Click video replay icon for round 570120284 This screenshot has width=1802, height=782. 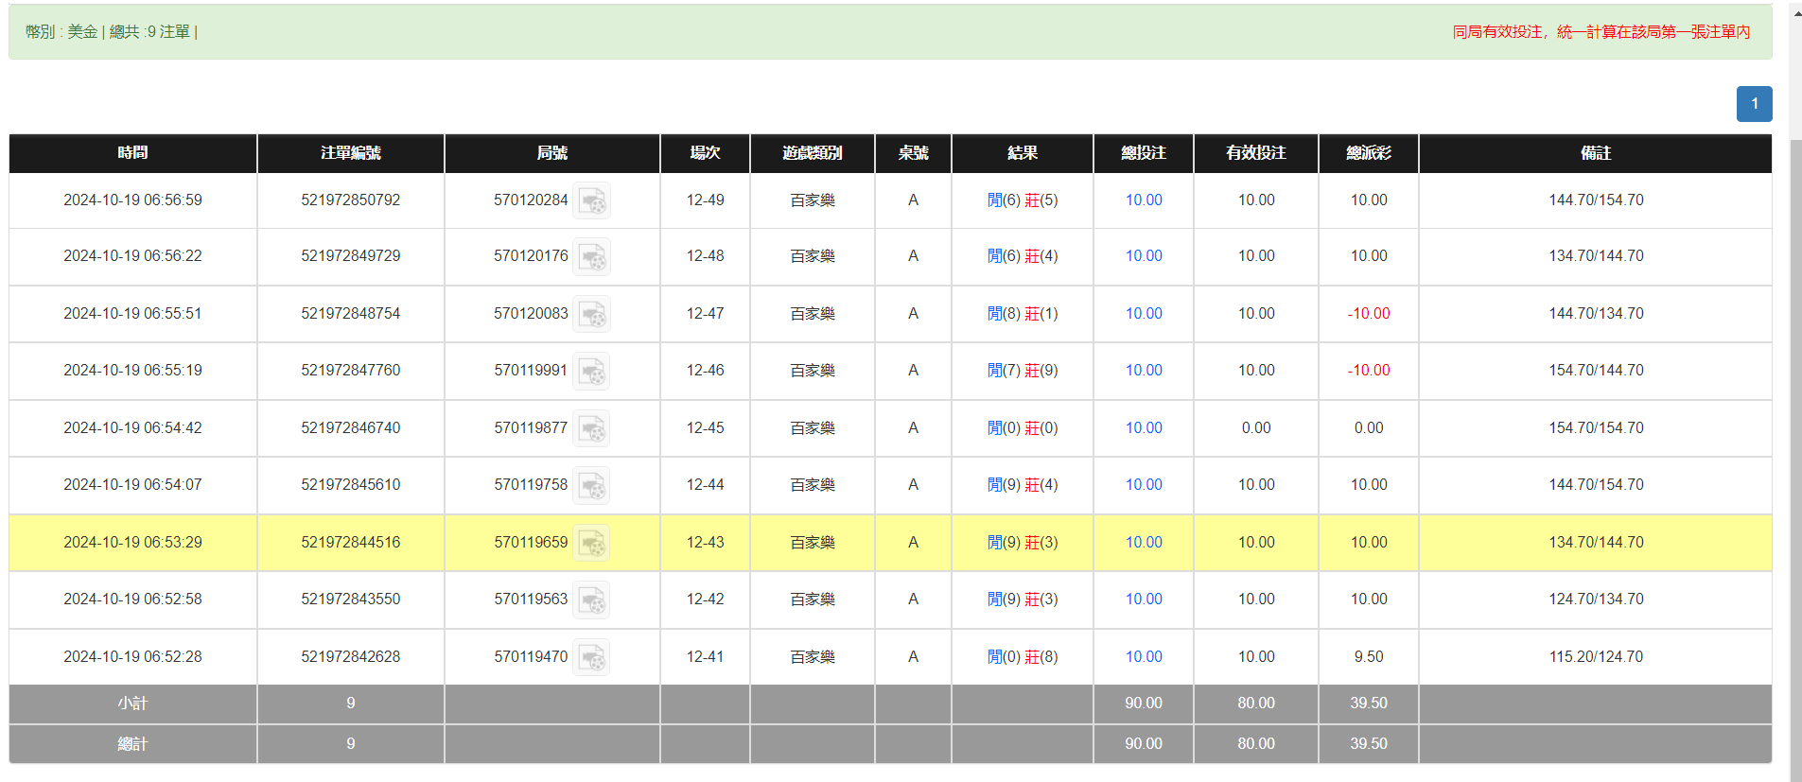pos(592,200)
